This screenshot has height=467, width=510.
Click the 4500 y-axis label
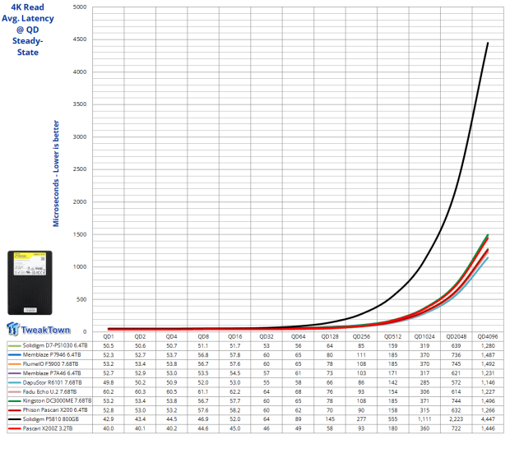[80, 39]
